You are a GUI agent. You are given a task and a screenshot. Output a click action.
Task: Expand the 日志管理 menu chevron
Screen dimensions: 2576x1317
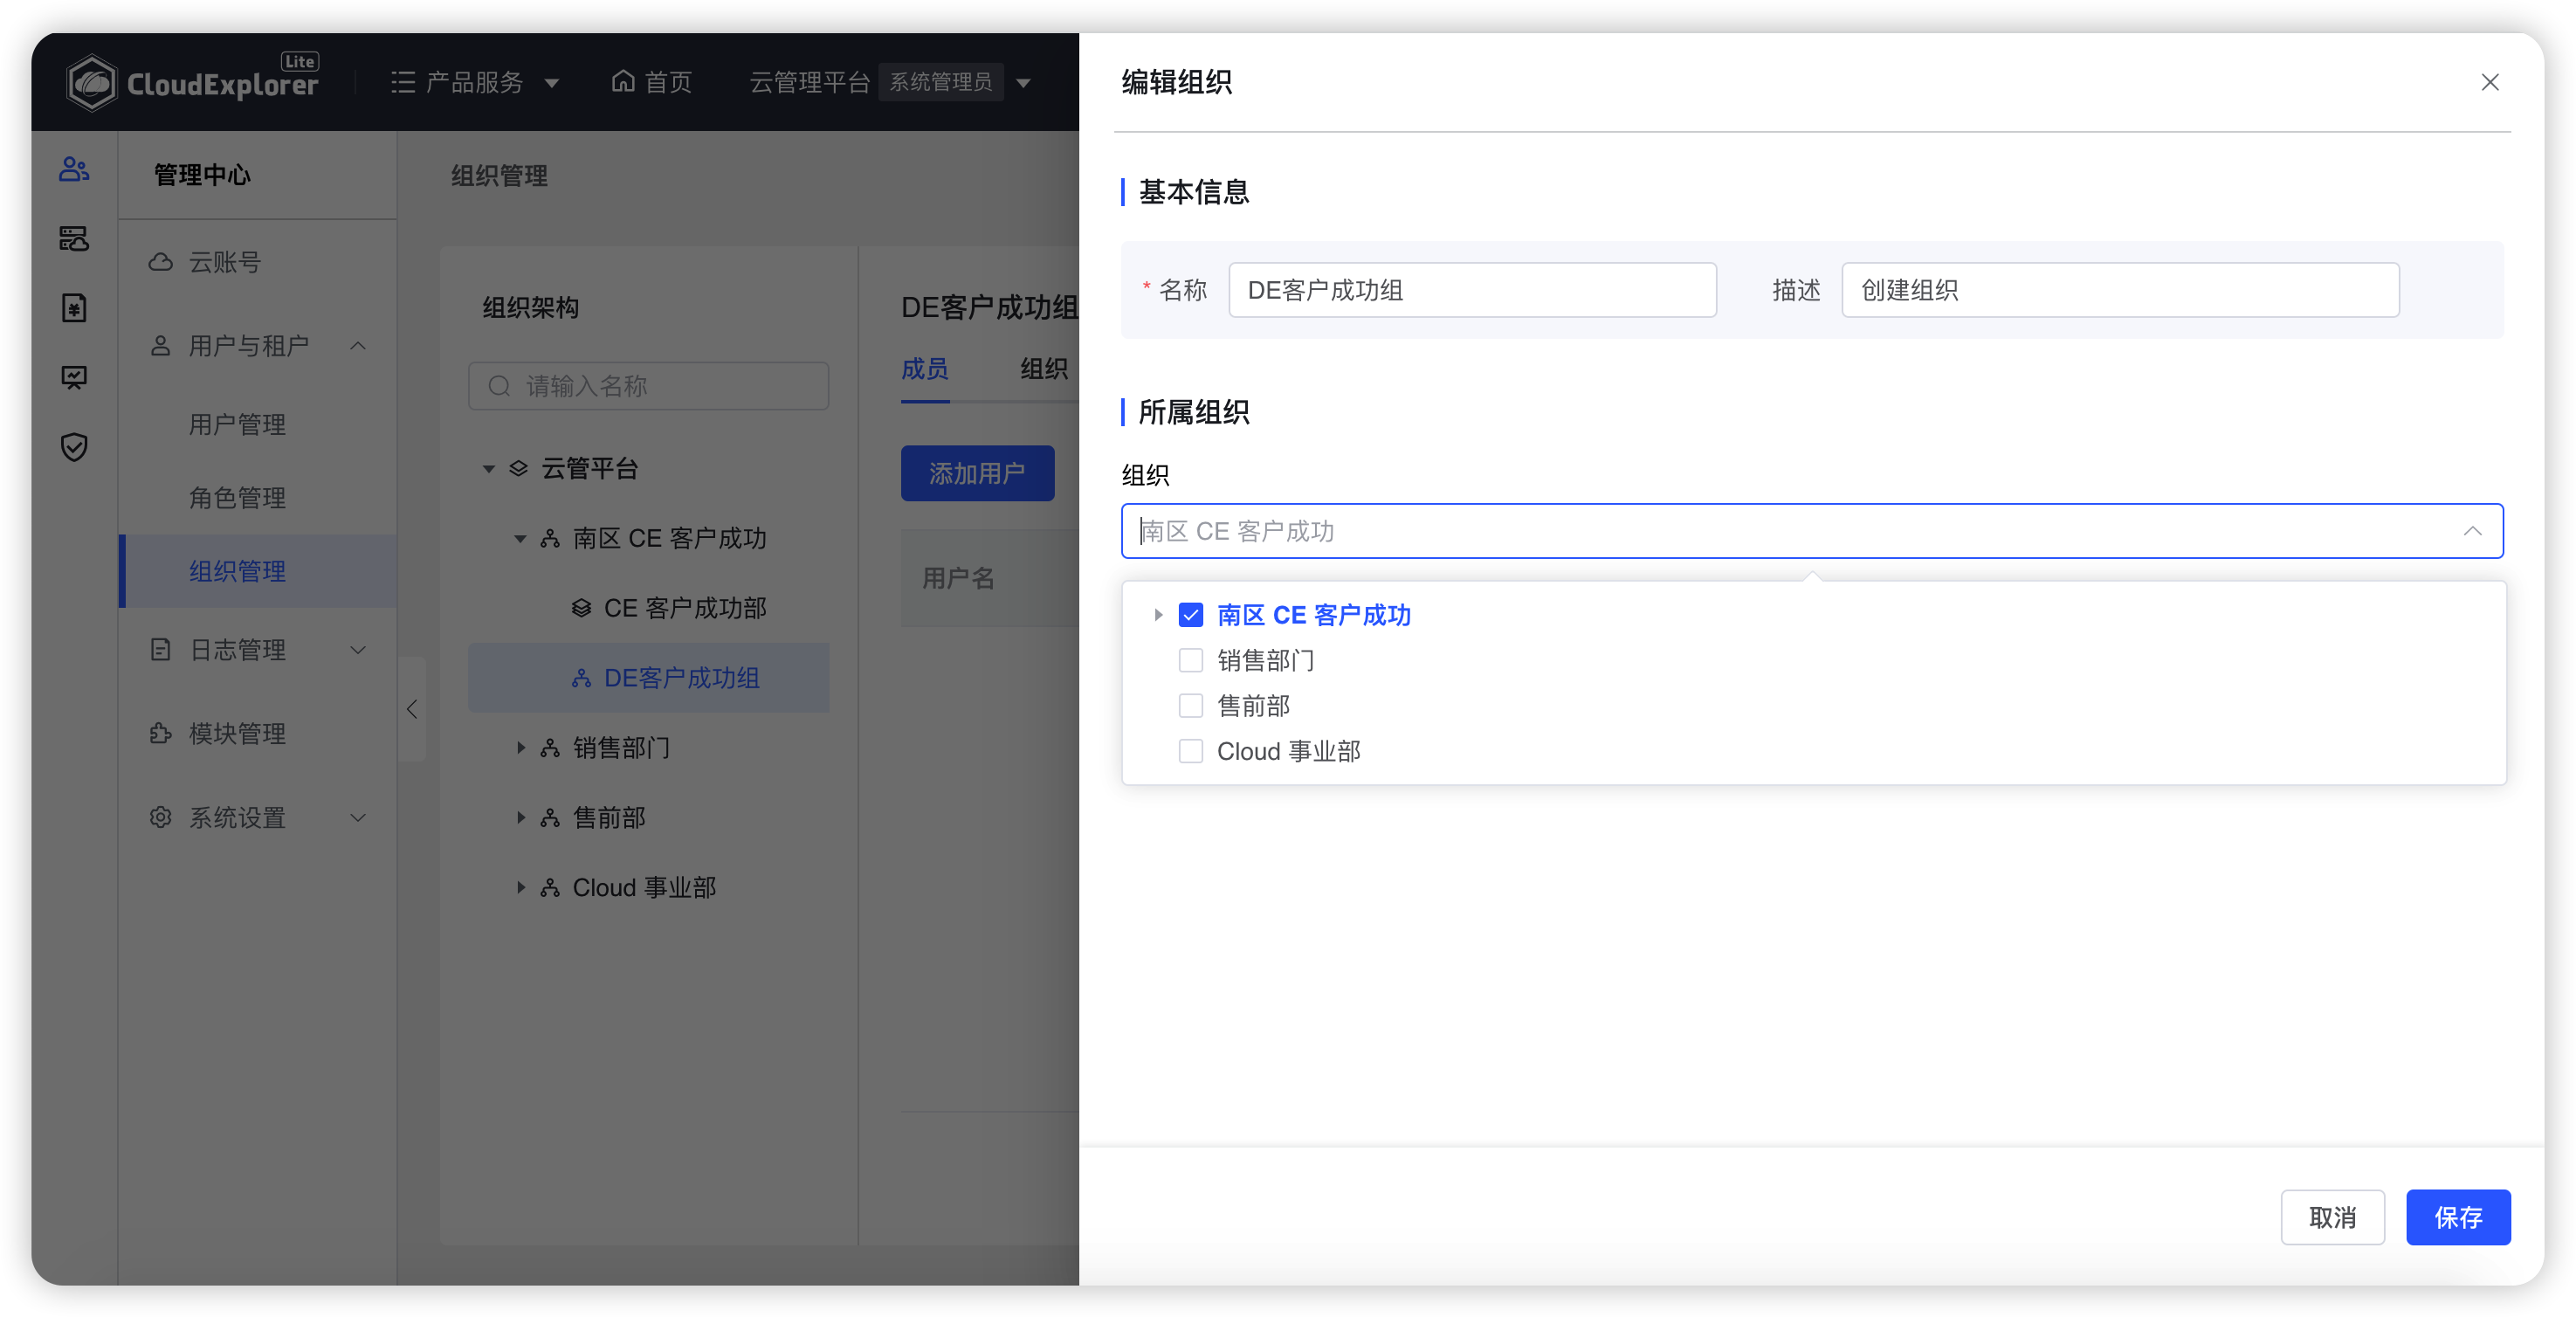click(358, 650)
